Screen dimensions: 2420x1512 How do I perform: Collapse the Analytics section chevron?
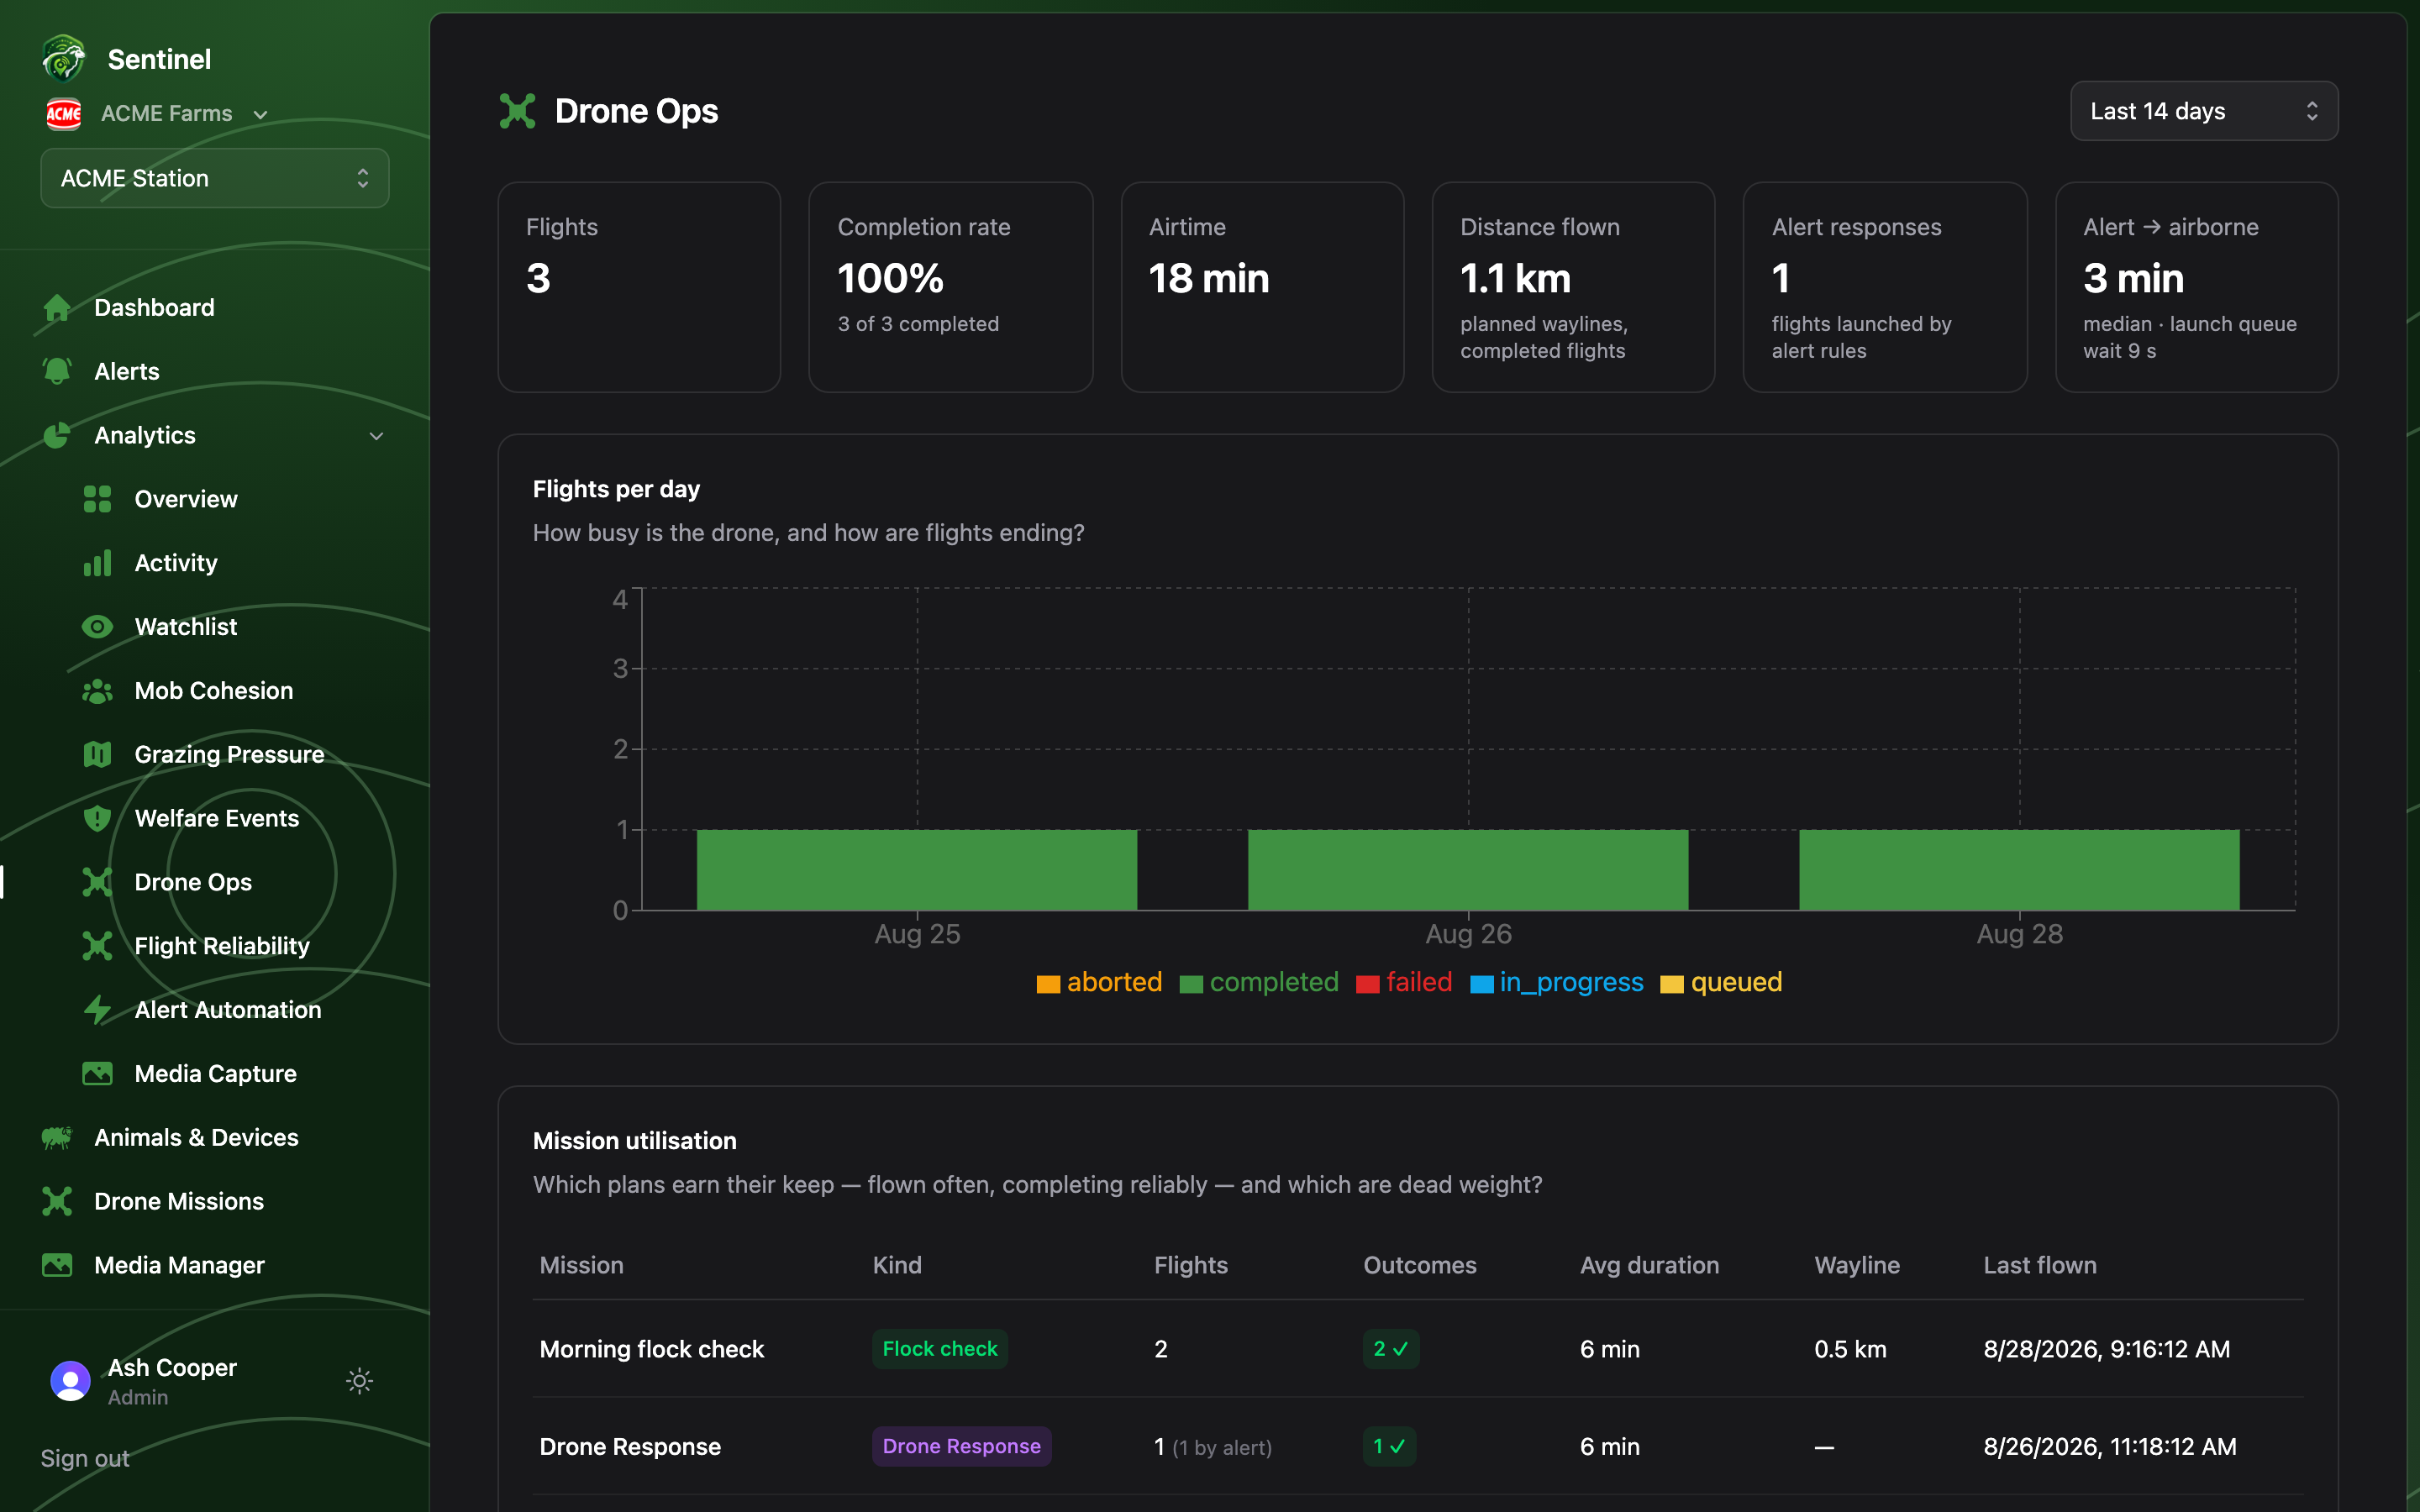click(376, 435)
